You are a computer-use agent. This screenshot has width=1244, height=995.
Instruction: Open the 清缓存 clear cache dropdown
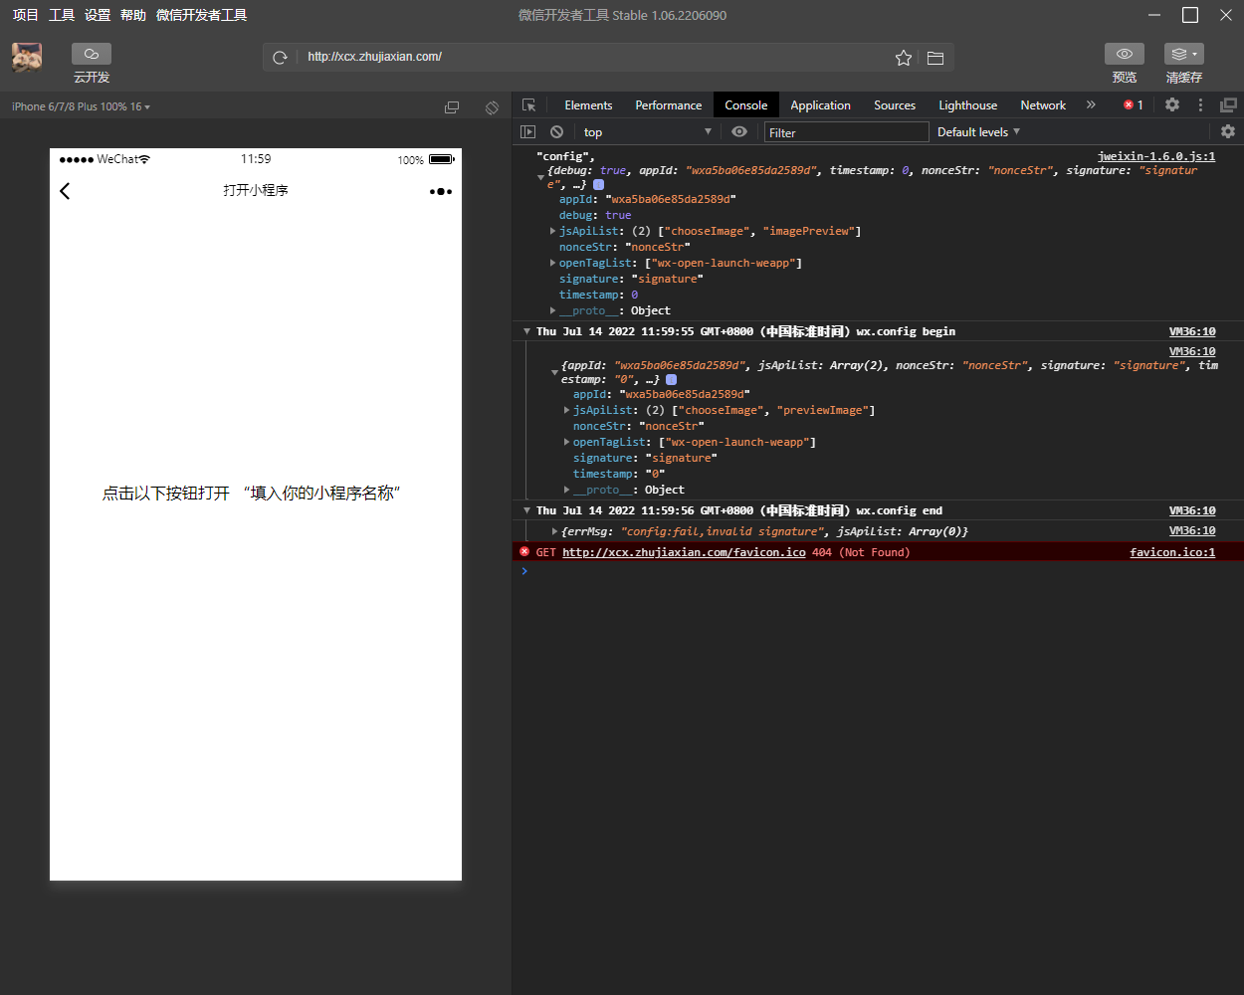pyautogui.click(x=1184, y=54)
